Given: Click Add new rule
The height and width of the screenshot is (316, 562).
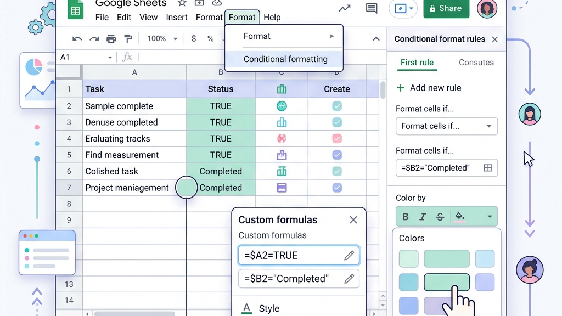Looking at the screenshot, I should click(x=429, y=88).
